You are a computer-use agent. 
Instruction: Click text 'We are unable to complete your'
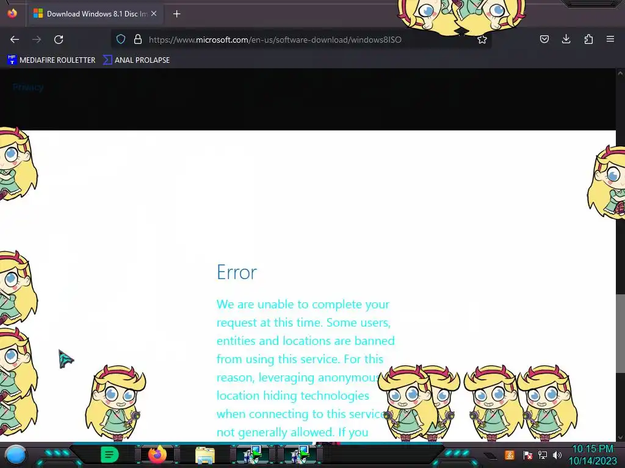coord(303,305)
